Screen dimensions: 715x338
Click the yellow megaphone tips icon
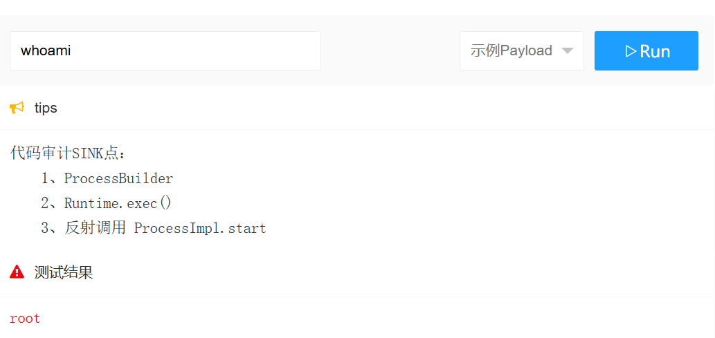coord(17,108)
